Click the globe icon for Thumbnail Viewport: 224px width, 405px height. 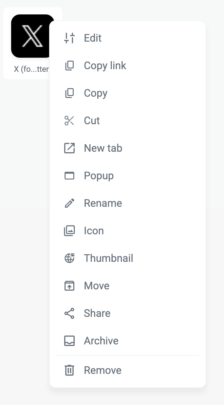point(69,259)
